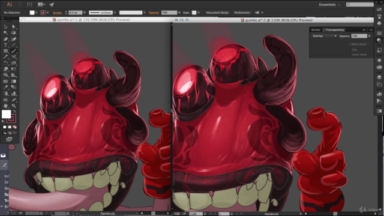Click the orange Stroke label link

click(x=58, y=13)
